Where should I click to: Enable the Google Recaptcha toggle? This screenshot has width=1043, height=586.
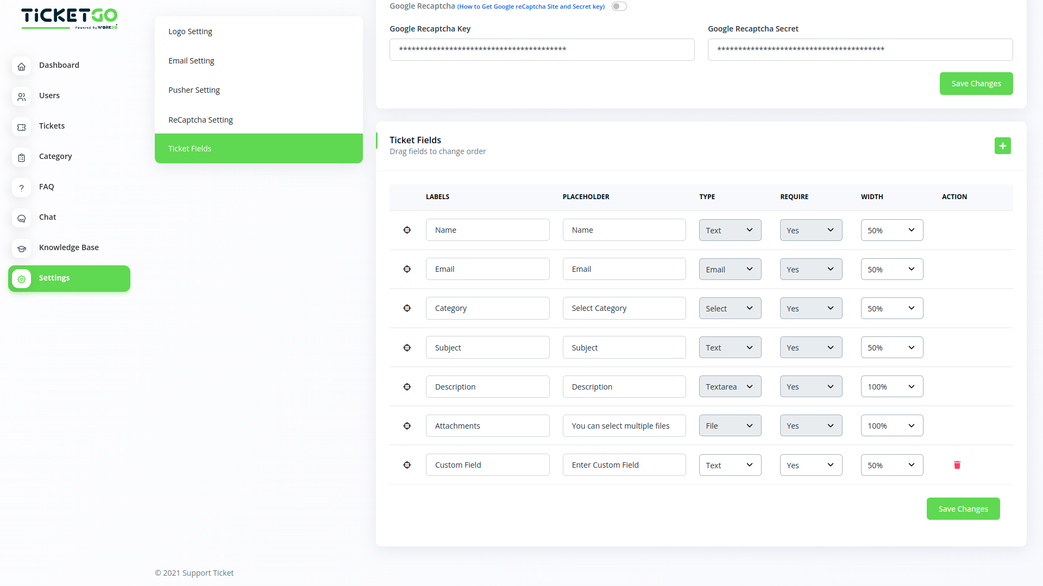pos(618,6)
